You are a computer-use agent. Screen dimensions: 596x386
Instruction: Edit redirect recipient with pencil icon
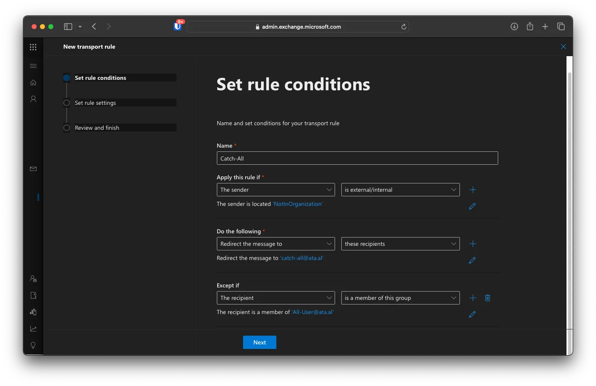(472, 260)
